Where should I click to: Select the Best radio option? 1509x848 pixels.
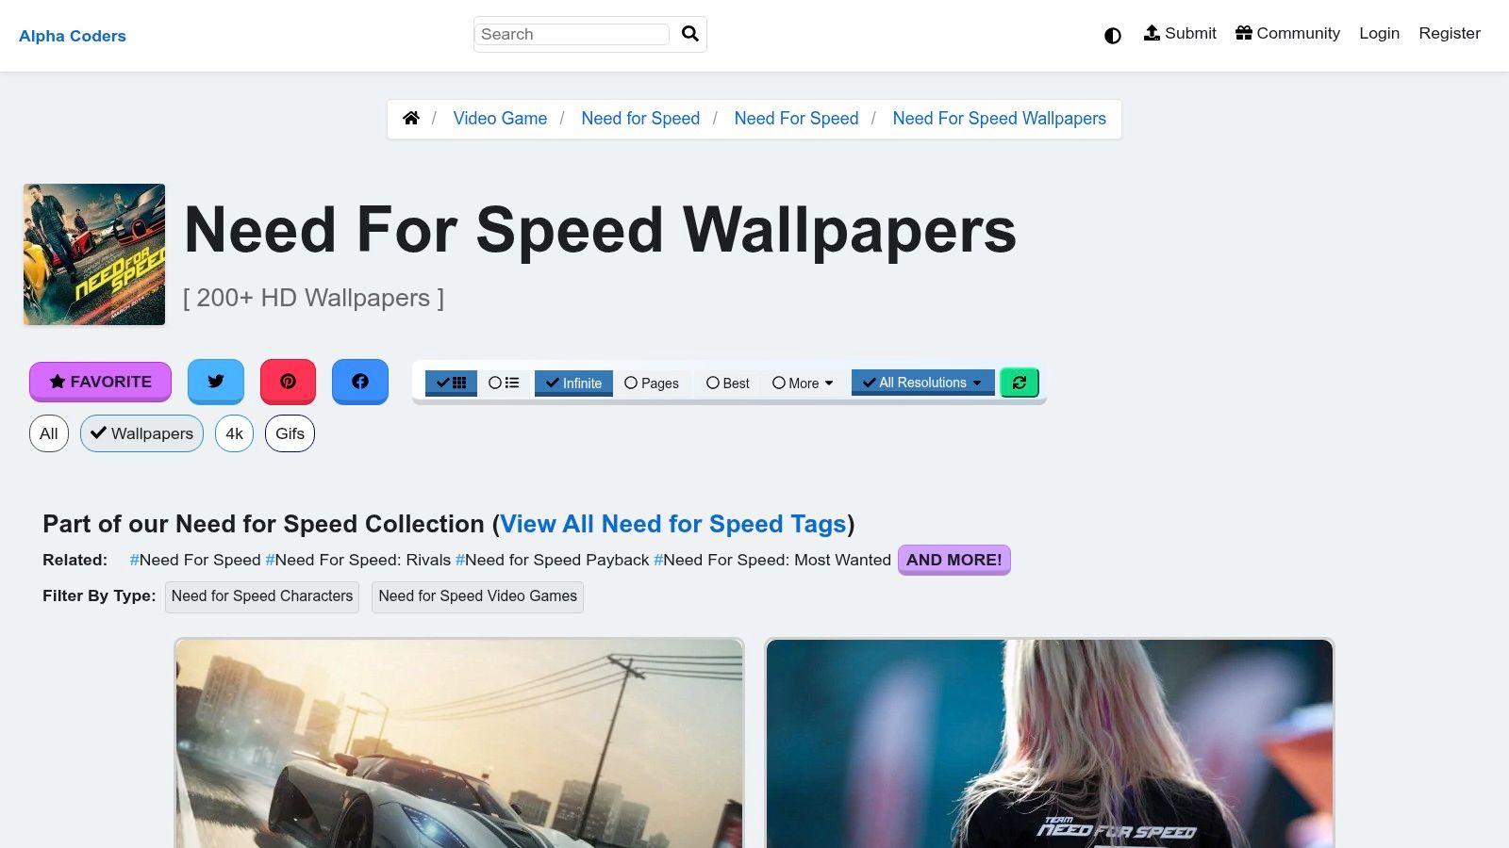(x=728, y=383)
